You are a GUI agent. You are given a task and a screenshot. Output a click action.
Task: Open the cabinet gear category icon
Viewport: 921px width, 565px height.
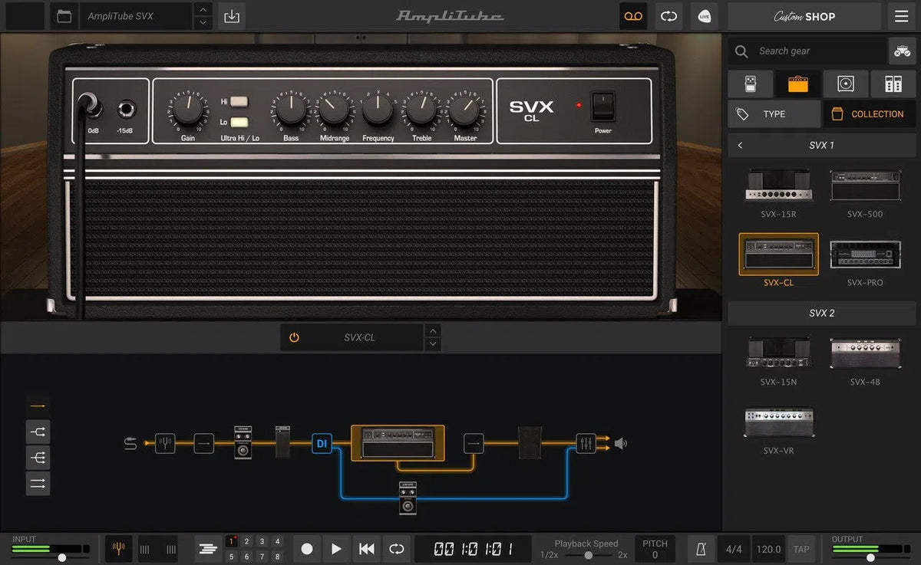pos(845,84)
